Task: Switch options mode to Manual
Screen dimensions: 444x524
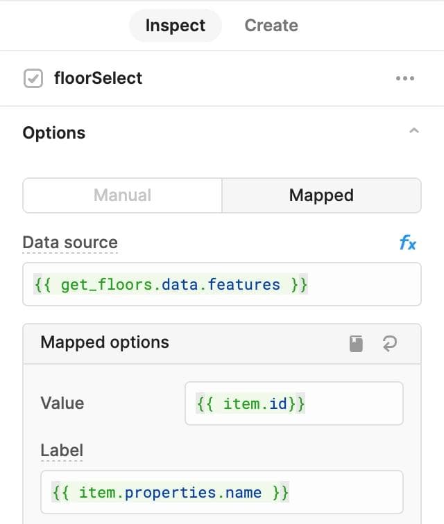Action: (122, 195)
